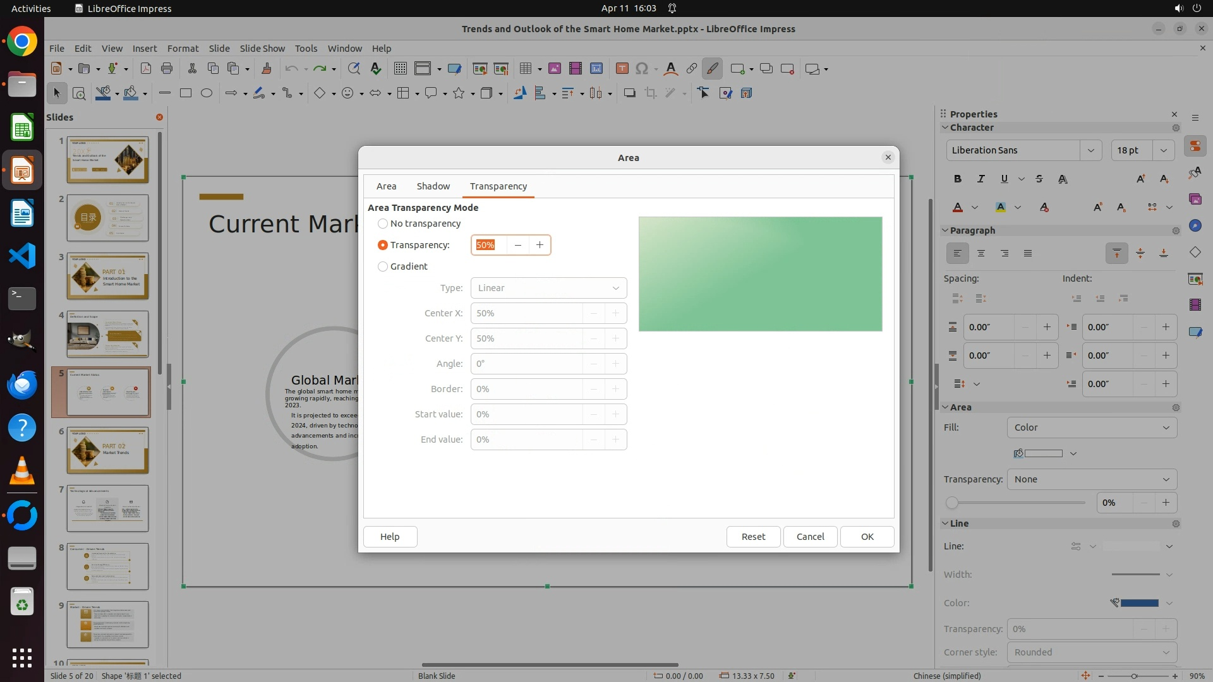Click the Italic formatting icon
Image resolution: width=1213 pixels, height=682 pixels.
[981, 179]
